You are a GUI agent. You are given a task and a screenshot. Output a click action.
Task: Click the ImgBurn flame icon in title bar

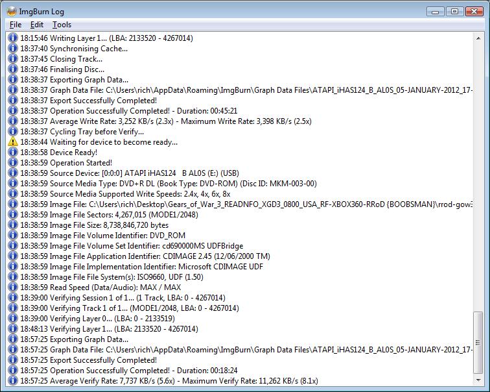point(12,11)
